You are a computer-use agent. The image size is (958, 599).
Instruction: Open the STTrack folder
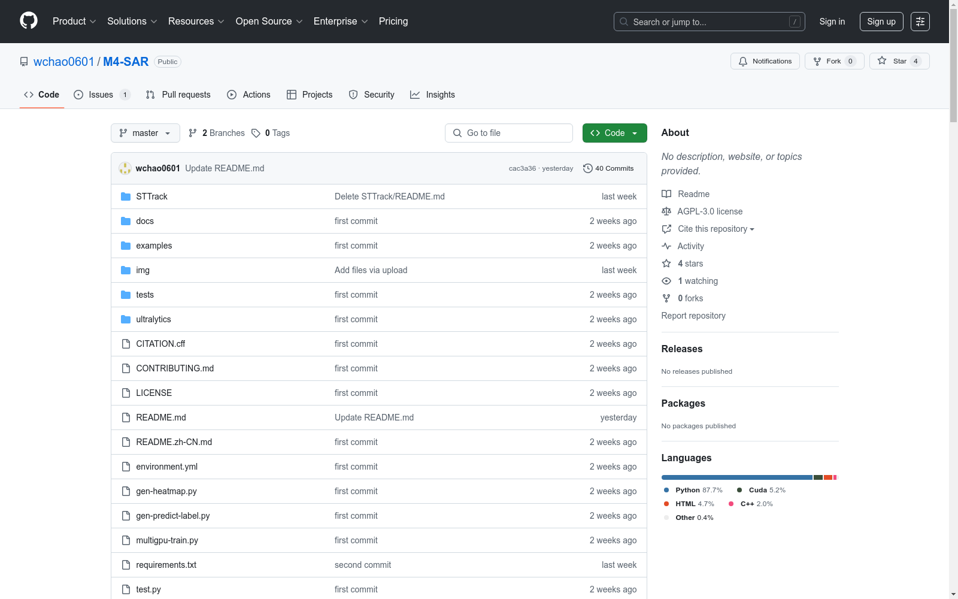(151, 196)
